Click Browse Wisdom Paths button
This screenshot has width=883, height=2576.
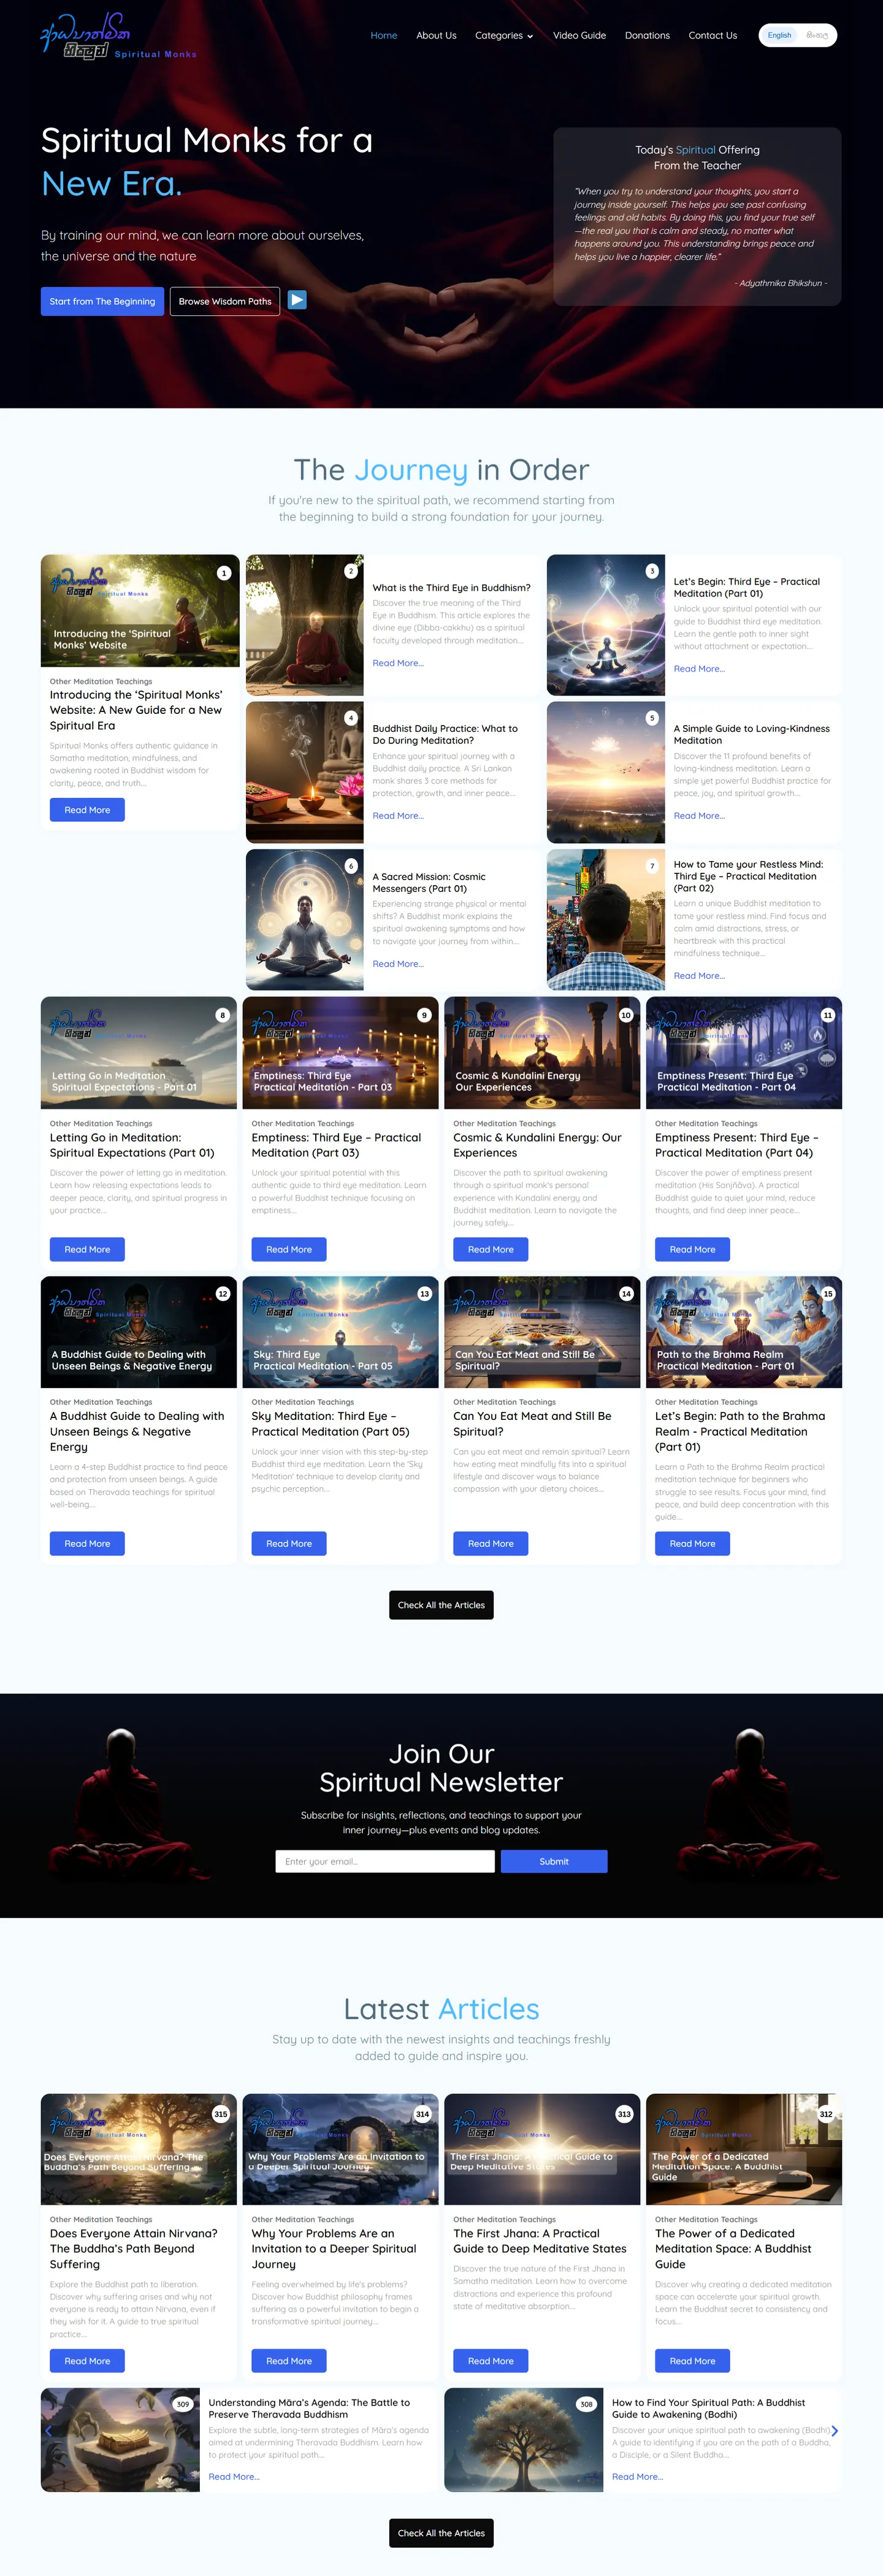click(x=225, y=301)
